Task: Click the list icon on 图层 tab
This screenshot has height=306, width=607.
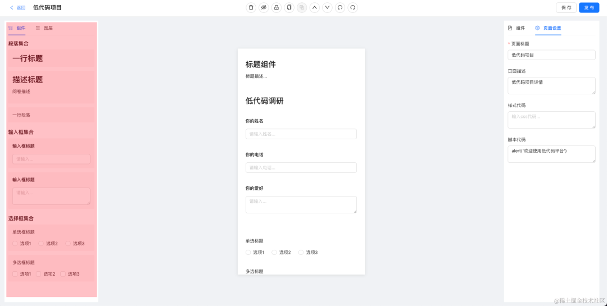Action: (38, 28)
